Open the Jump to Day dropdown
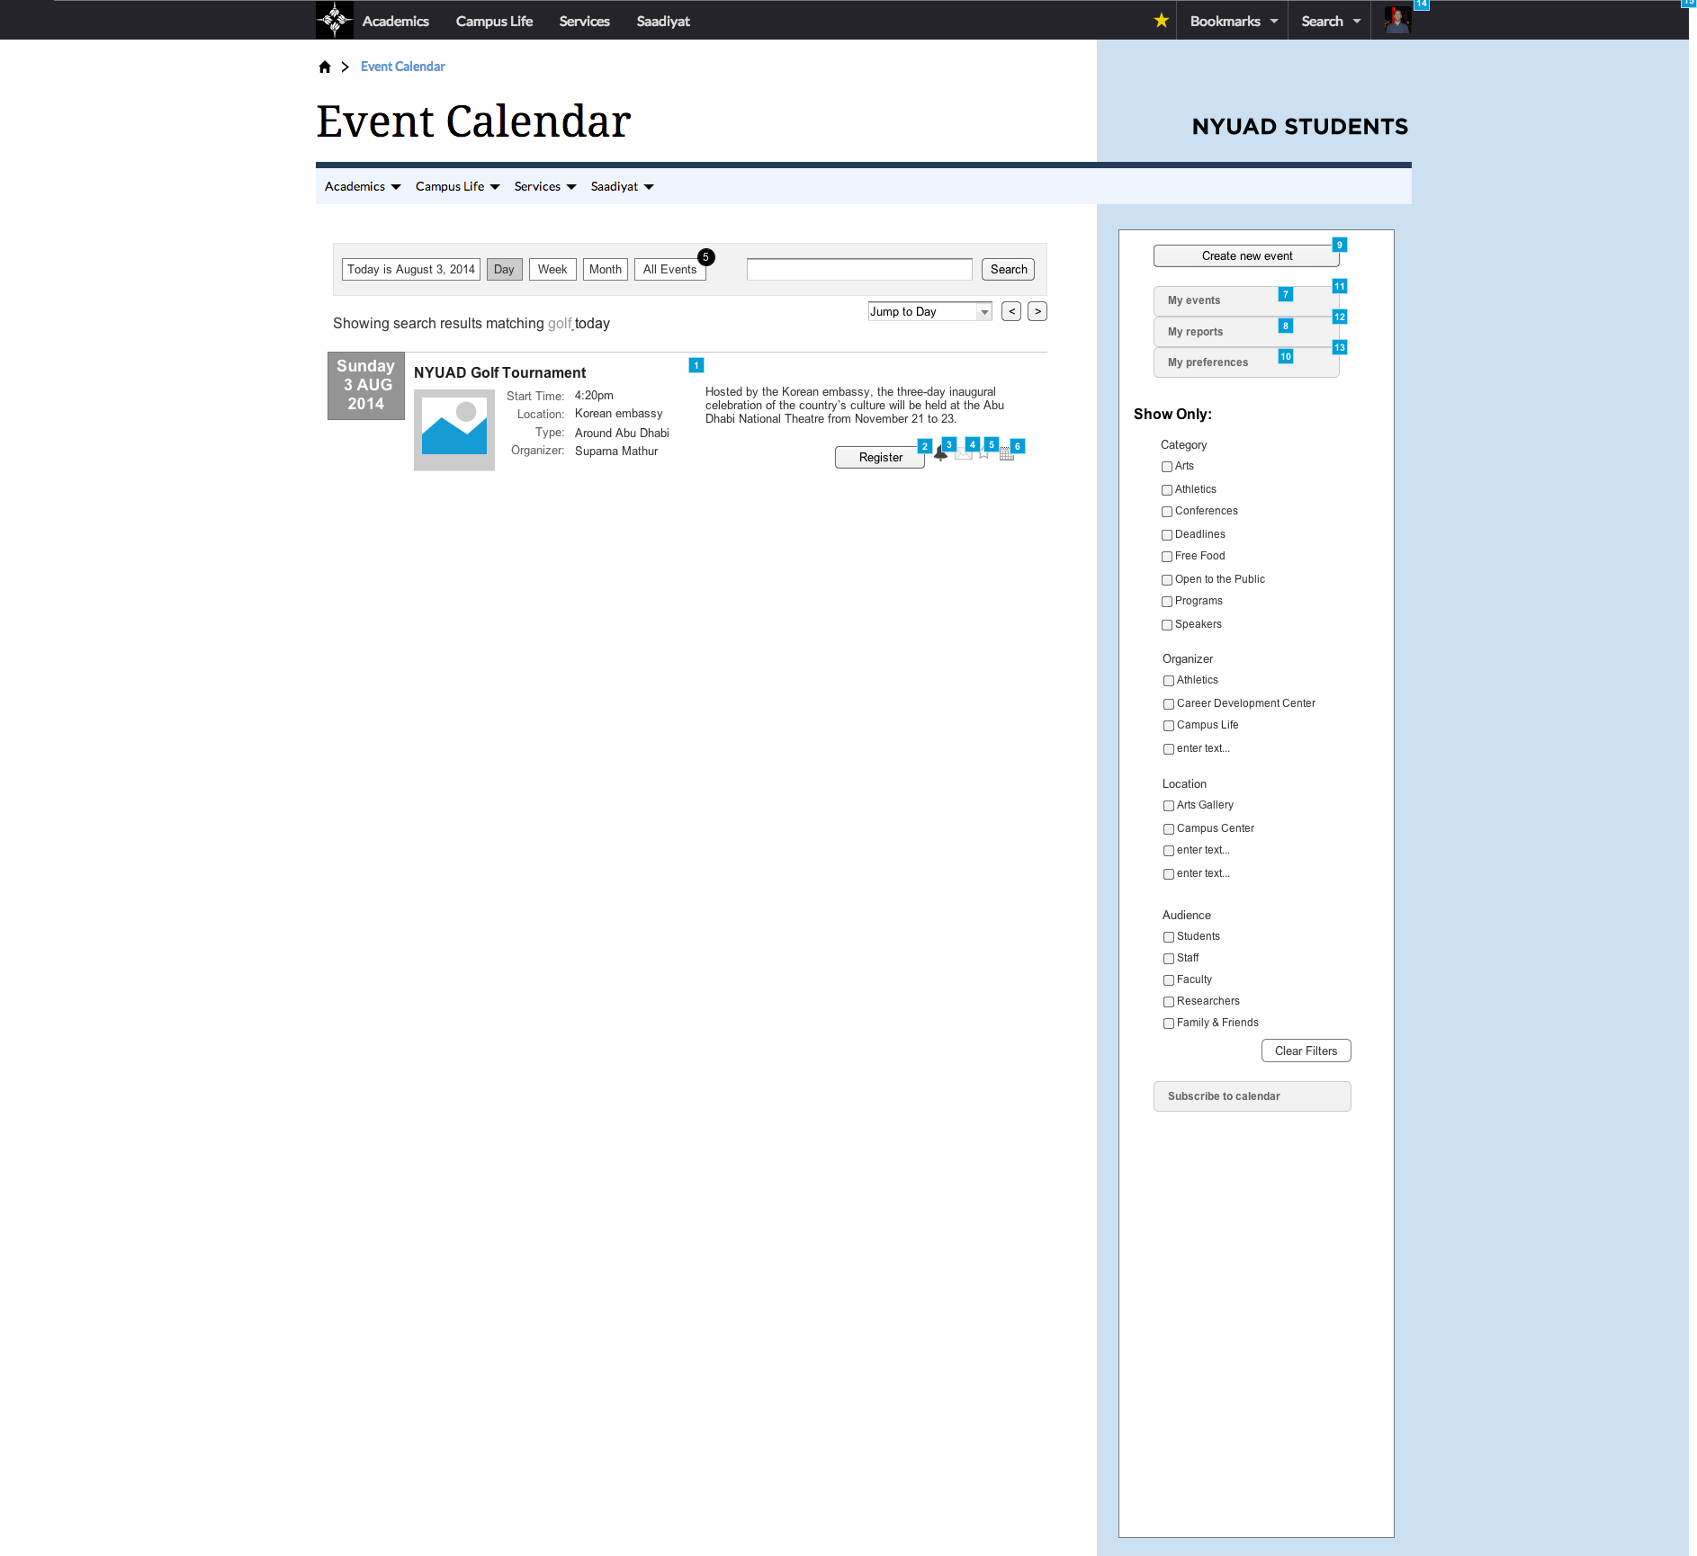 pos(930,311)
